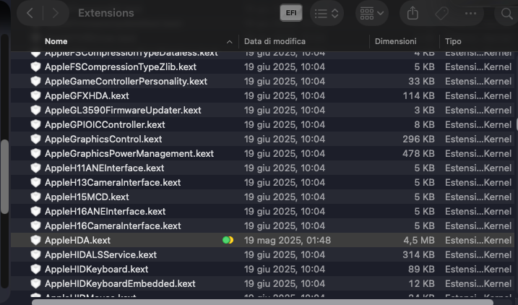The image size is (518, 305).
Task: Click the tag icon to edit tags
Action: coord(441,13)
